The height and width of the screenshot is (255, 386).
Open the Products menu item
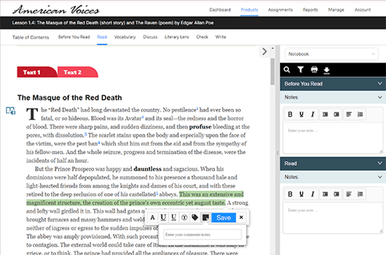click(x=249, y=10)
